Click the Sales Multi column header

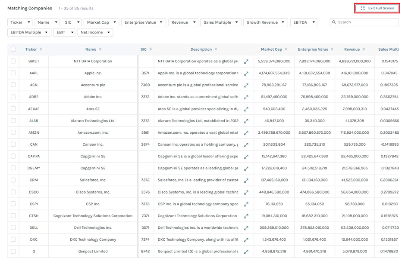[388, 49]
